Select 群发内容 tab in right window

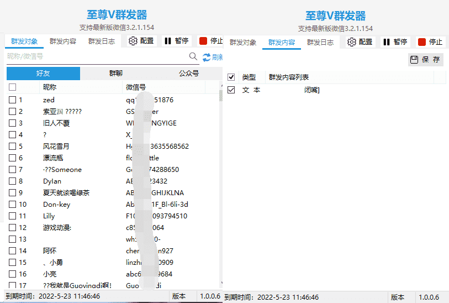282,43
